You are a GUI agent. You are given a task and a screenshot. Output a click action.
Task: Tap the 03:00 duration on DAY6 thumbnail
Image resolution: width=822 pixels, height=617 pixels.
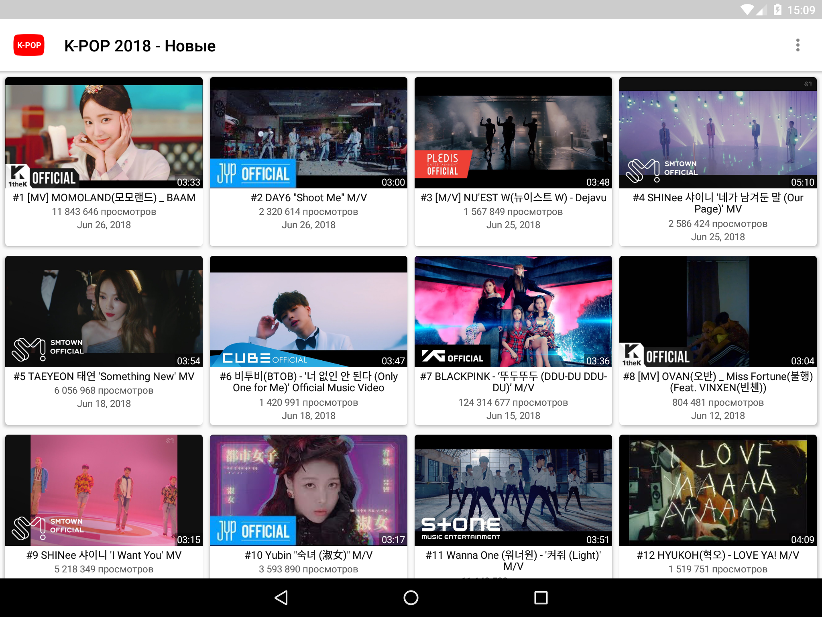pyautogui.click(x=393, y=182)
